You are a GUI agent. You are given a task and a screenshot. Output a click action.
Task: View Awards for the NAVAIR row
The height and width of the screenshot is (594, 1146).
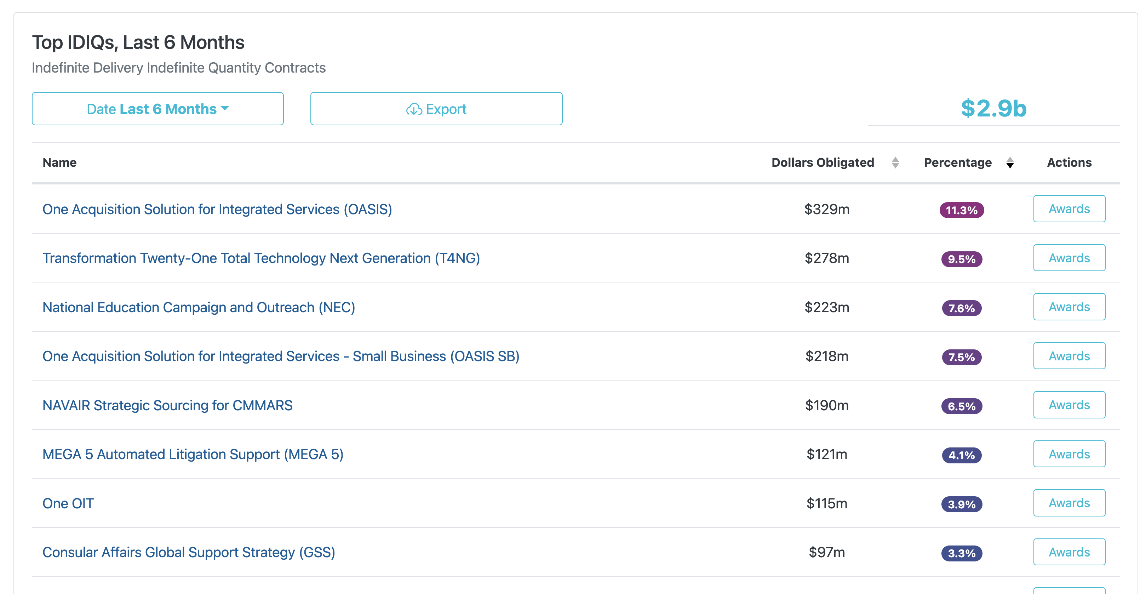pyautogui.click(x=1069, y=405)
